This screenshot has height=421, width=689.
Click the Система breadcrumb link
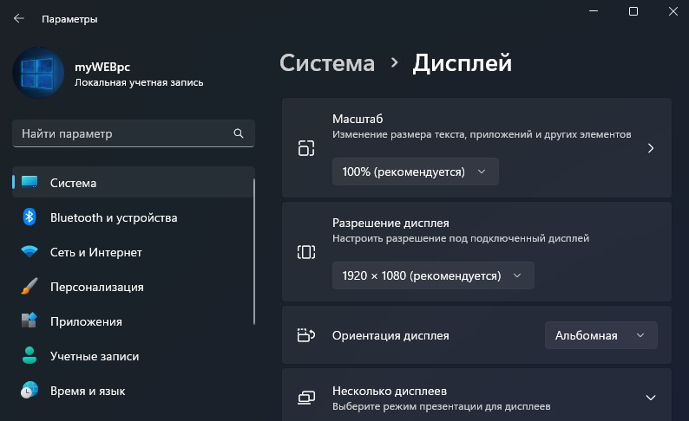click(x=327, y=63)
